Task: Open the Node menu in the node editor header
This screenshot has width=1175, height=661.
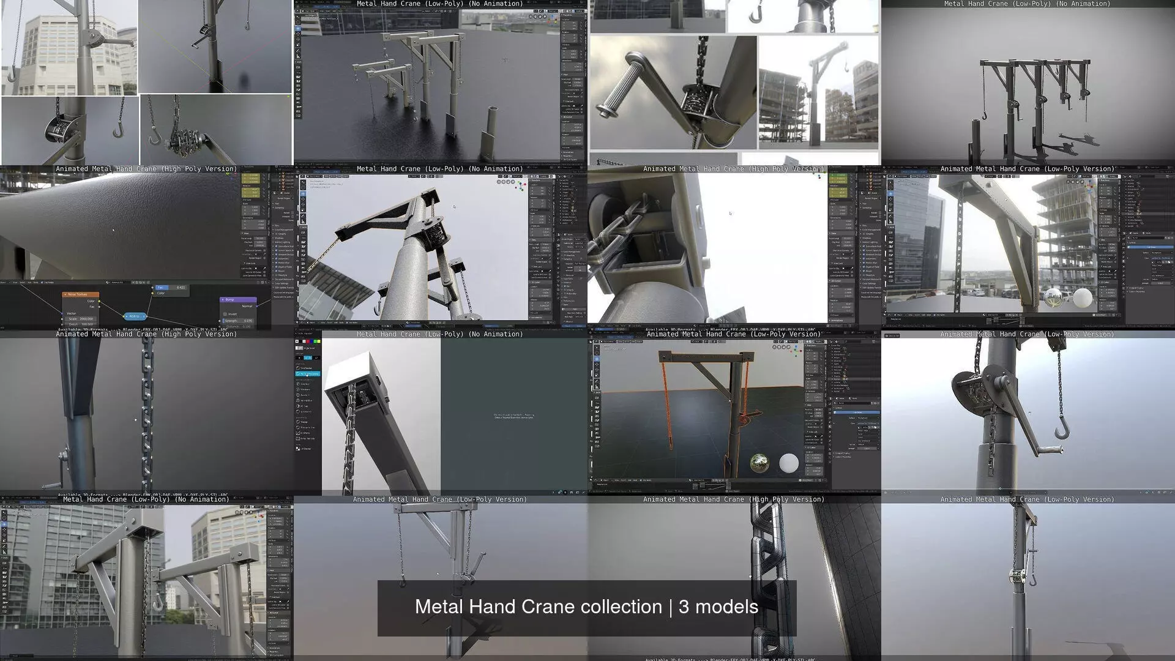Action: pyautogui.click(x=35, y=282)
